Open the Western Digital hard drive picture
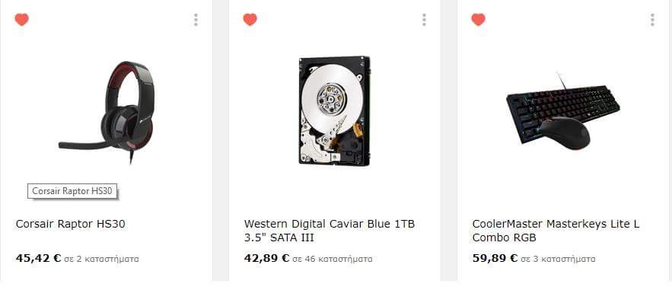 pos(335,110)
